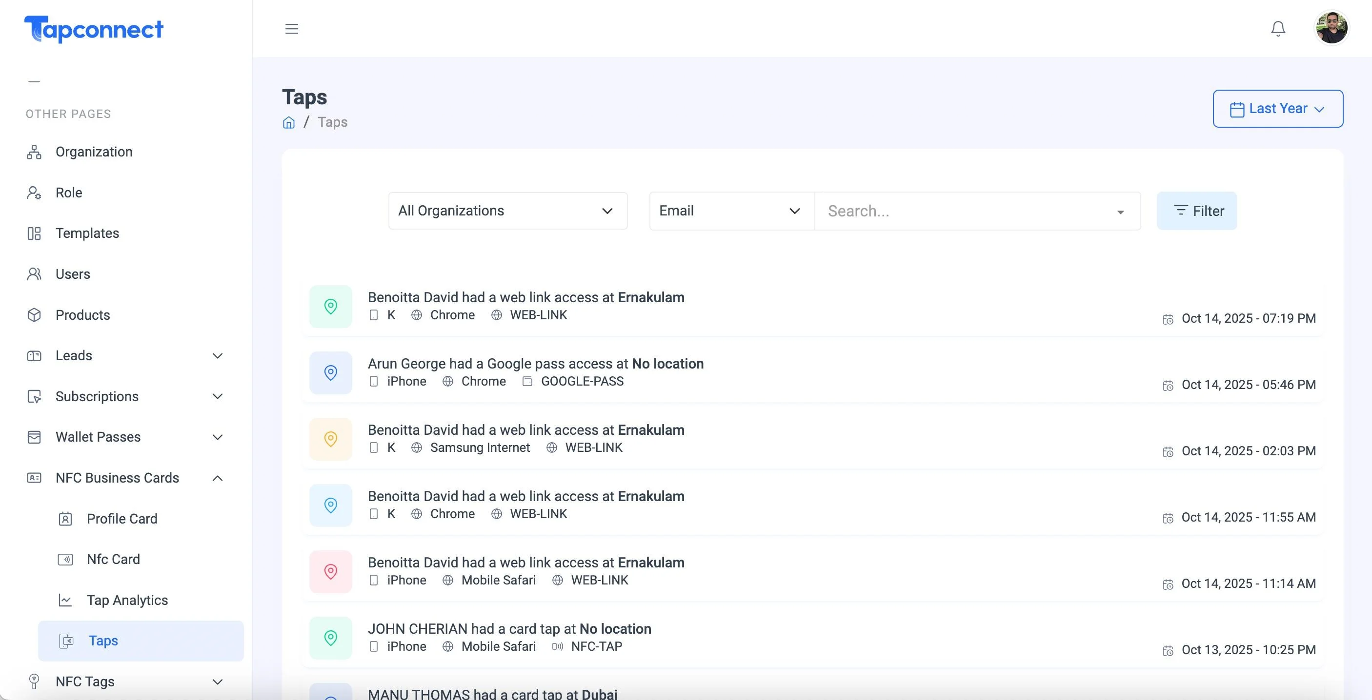Viewport: 1372px width, 700px height.
Task: Open the Profile Card page
Action: 121,519
